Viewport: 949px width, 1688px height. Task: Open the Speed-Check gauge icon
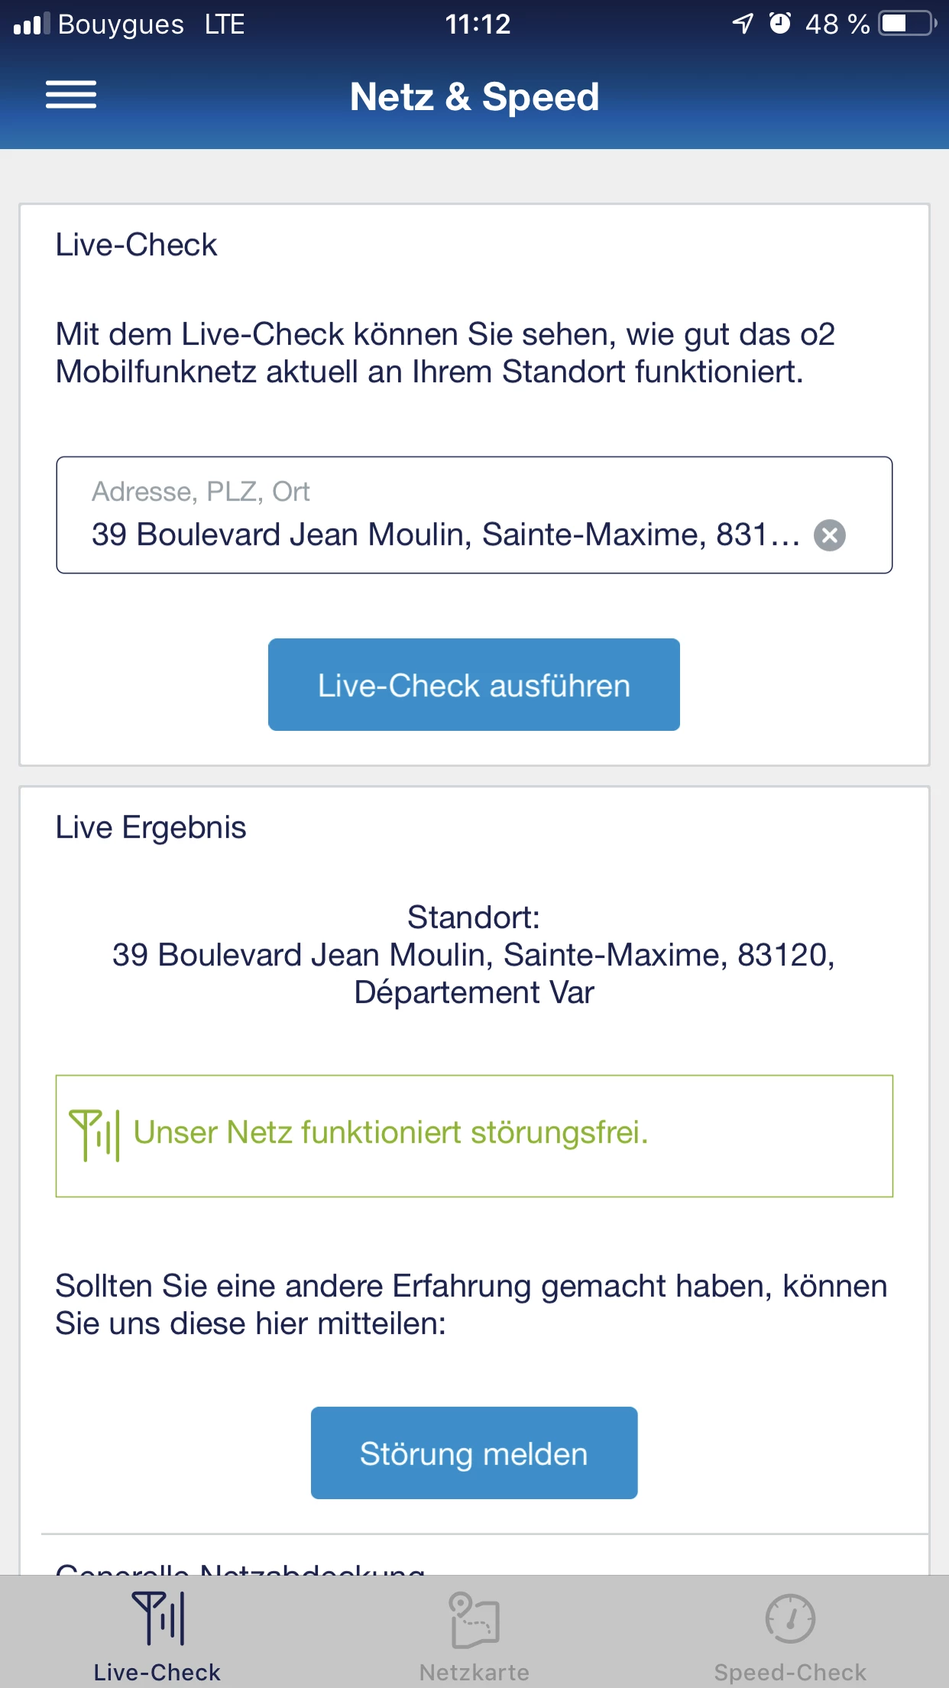[x=790, y=1618]
